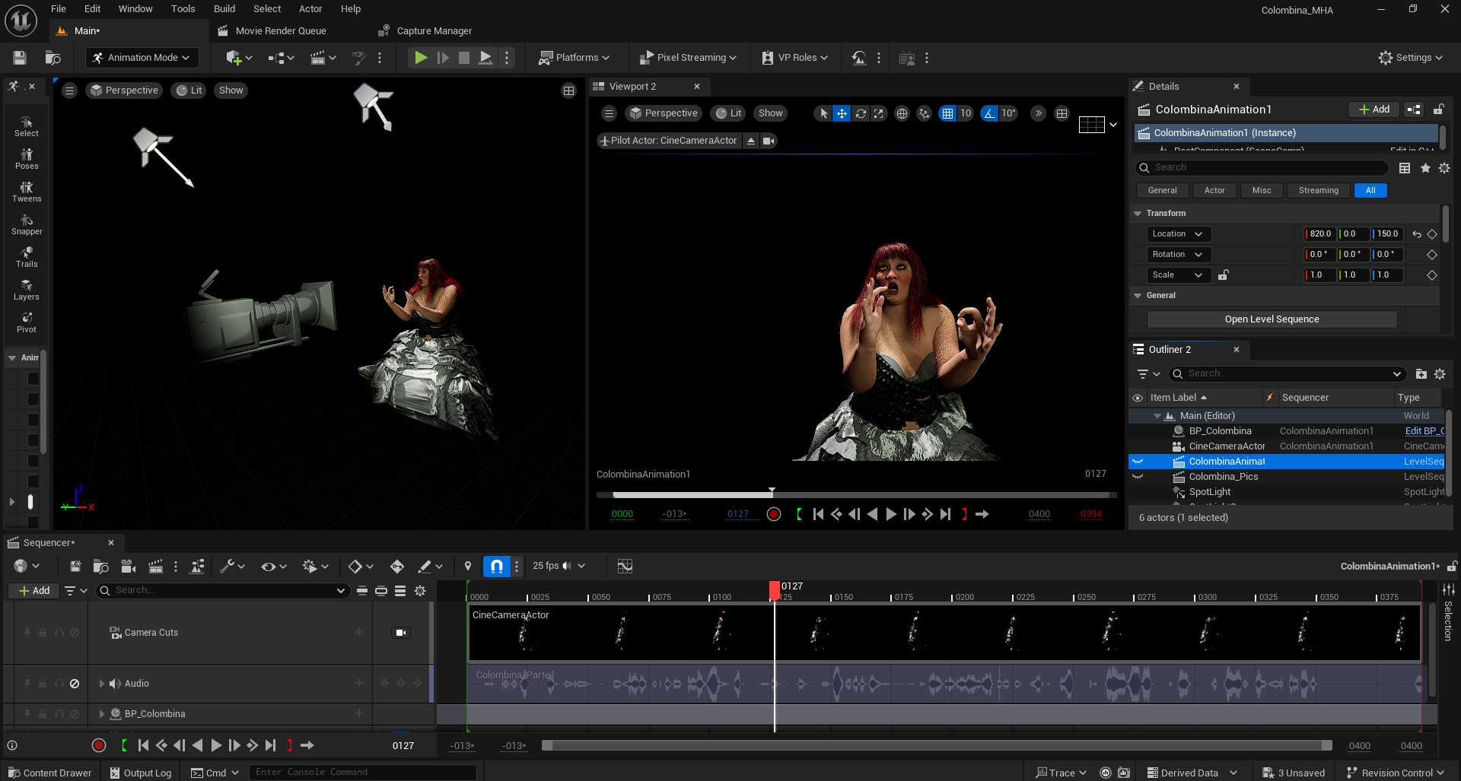Toggle rotation angle snapping in Viewport 2
This screenshot has width=1461, height=781.
click(x=989, y=113)
